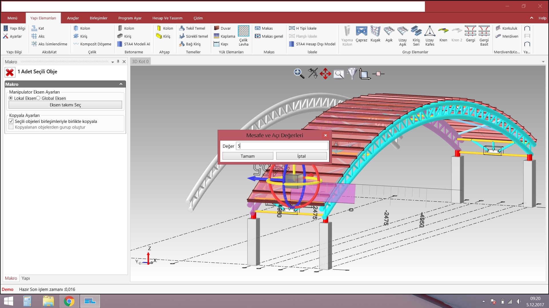Click the Çelik Levha plate icon
Screen dimensions: 549x308
[x=243, y=31]
